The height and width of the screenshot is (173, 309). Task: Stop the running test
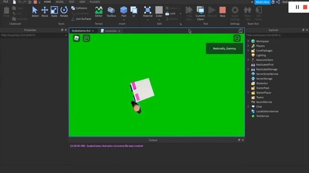point(223,12)
